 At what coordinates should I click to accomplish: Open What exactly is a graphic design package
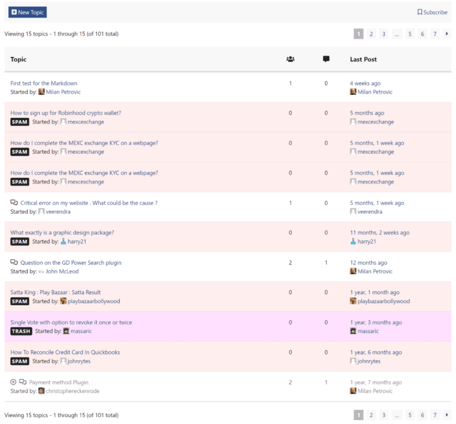tap(62, 232)
